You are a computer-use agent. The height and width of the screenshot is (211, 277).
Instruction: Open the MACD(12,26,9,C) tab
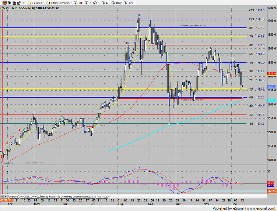click(29, 197)
